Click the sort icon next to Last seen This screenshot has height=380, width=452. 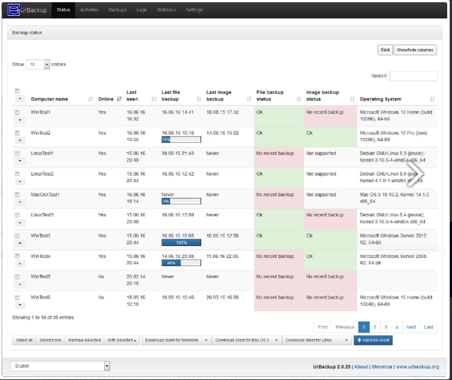153,99
